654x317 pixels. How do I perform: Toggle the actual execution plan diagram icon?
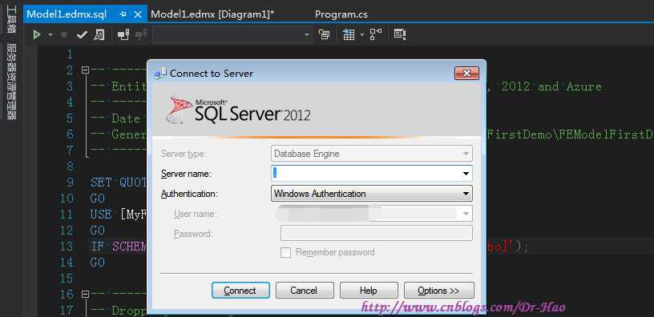click(x=376, y=34)
